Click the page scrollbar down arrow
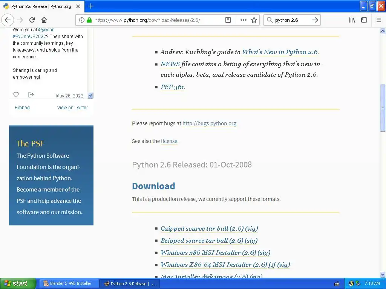Screen dimensions: 386x289 coord(383,274)
